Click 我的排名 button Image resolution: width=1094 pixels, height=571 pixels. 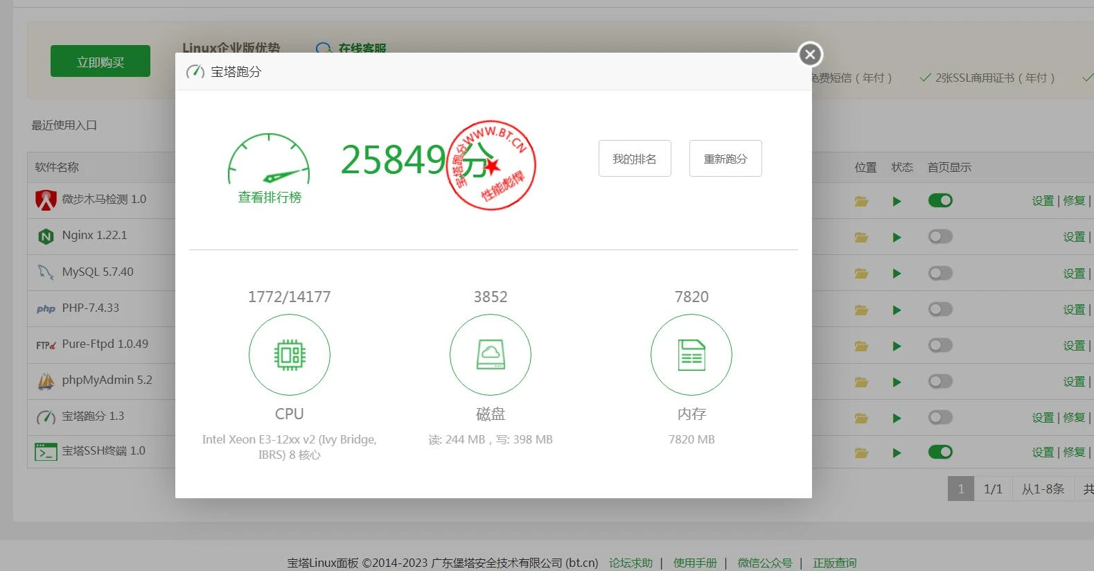point(635,159)
